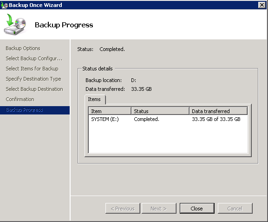Open the Select Backup Destination step
This screenshot has width=268, height=222.
pos(34,89)
